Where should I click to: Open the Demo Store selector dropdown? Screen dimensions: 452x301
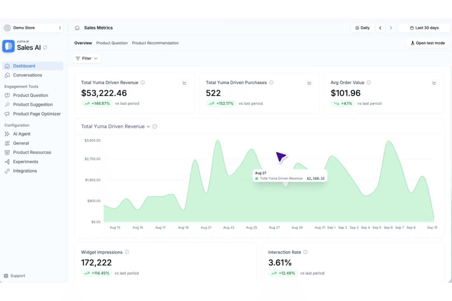33,28
